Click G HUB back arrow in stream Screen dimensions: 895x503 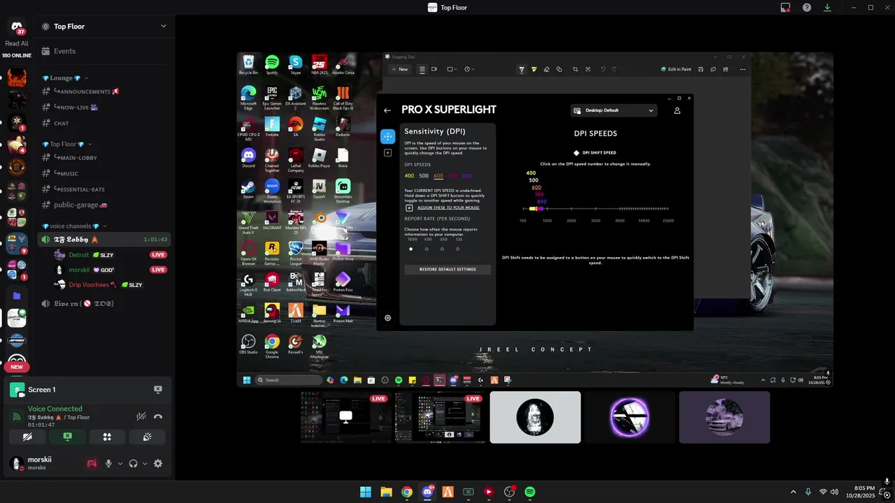click(387, 110)
